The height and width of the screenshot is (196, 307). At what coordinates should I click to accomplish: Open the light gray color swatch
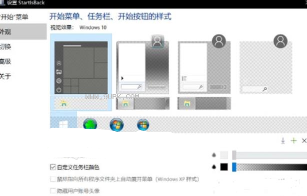224,155
